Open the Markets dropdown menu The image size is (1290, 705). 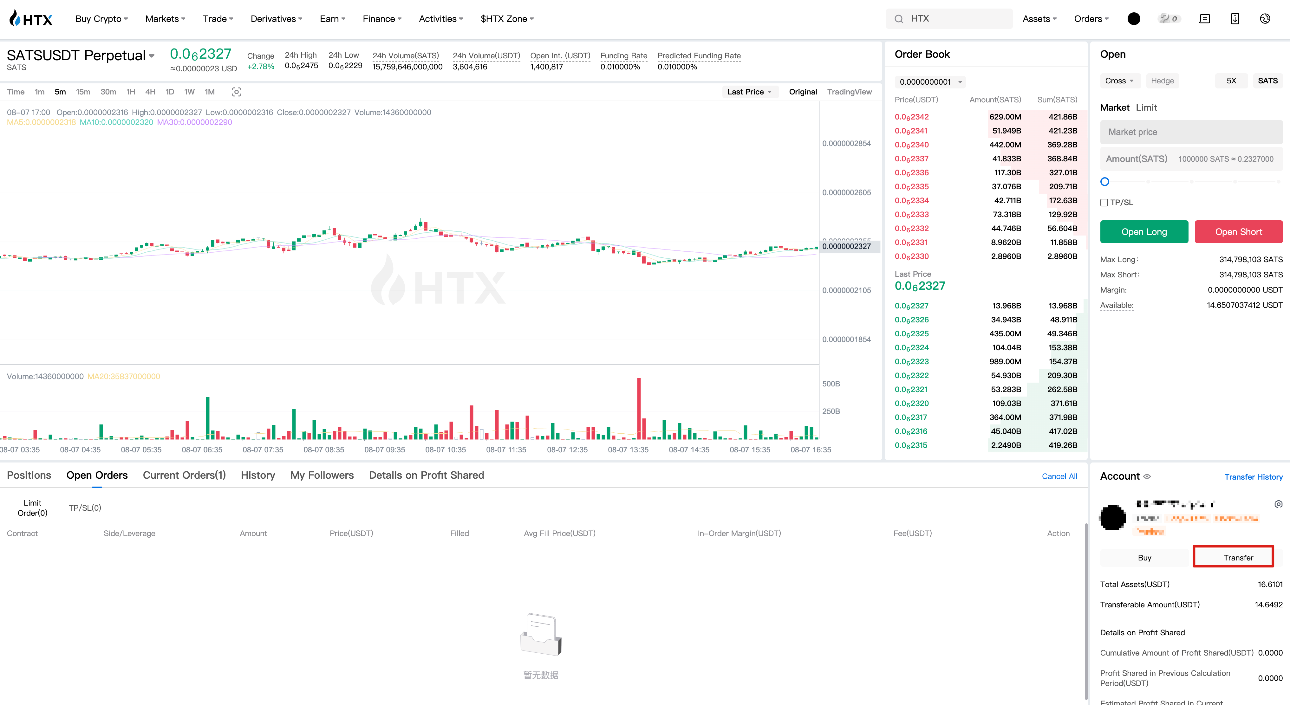[165, 19]
